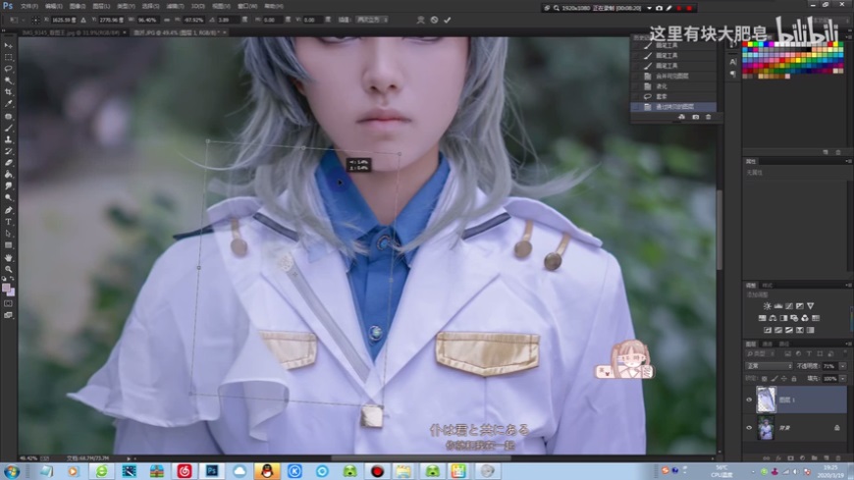Image resolution: width=854 pixels, height=480 pixels.
Task: Add a Black & White adjustment
Action: click(783, 318)
